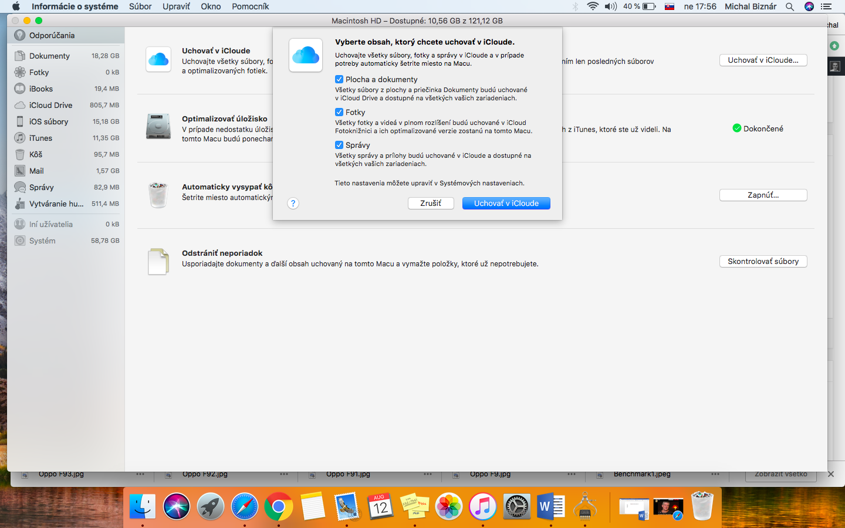Click the Zrušiť button

tap(431, 203)
